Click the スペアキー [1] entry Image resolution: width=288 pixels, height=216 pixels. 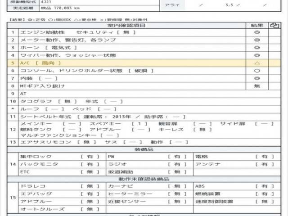[x=118, y=124]
